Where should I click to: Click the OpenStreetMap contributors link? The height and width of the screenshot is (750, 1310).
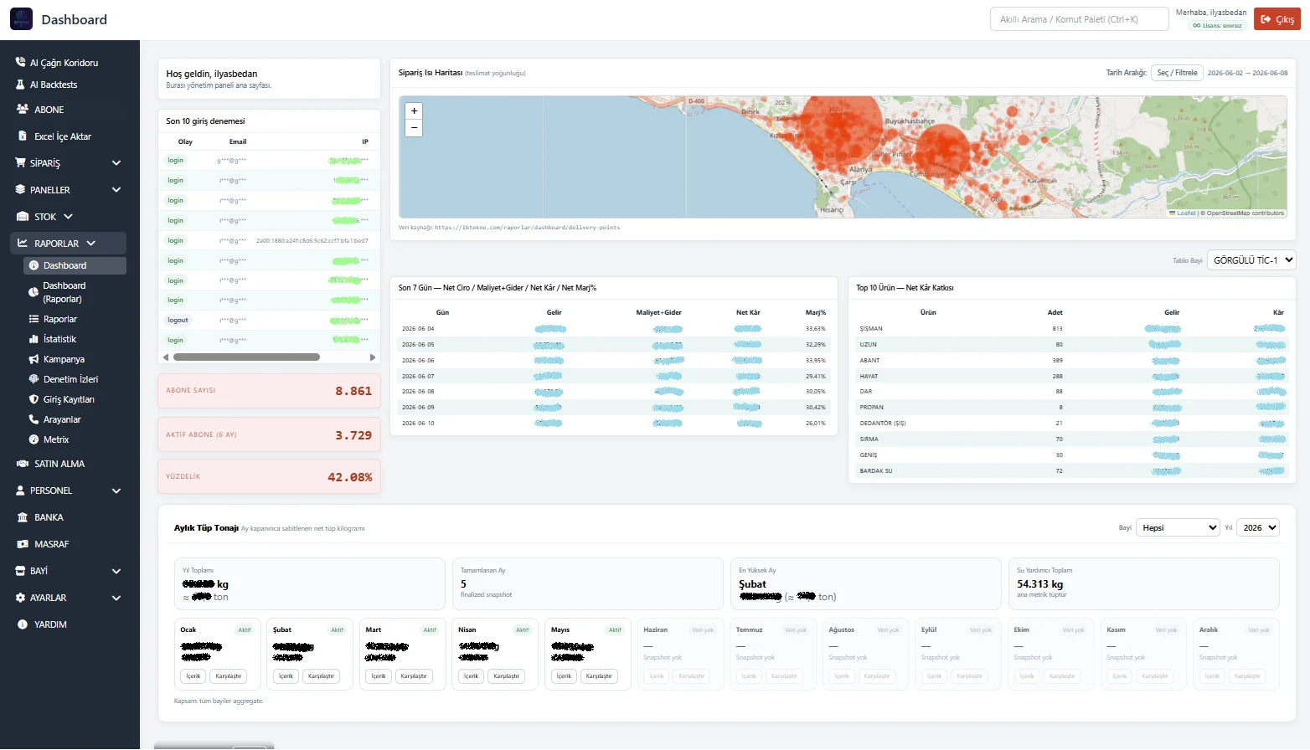(1245, 213)
